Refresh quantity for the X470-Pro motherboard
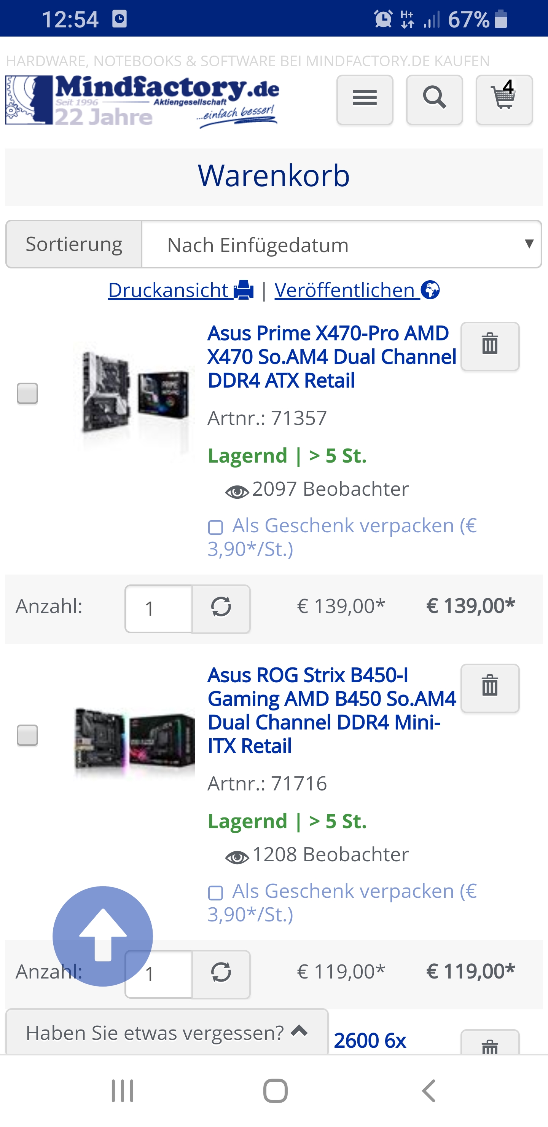Viewport: 548px width, 1127px height. tap(222, 608)
